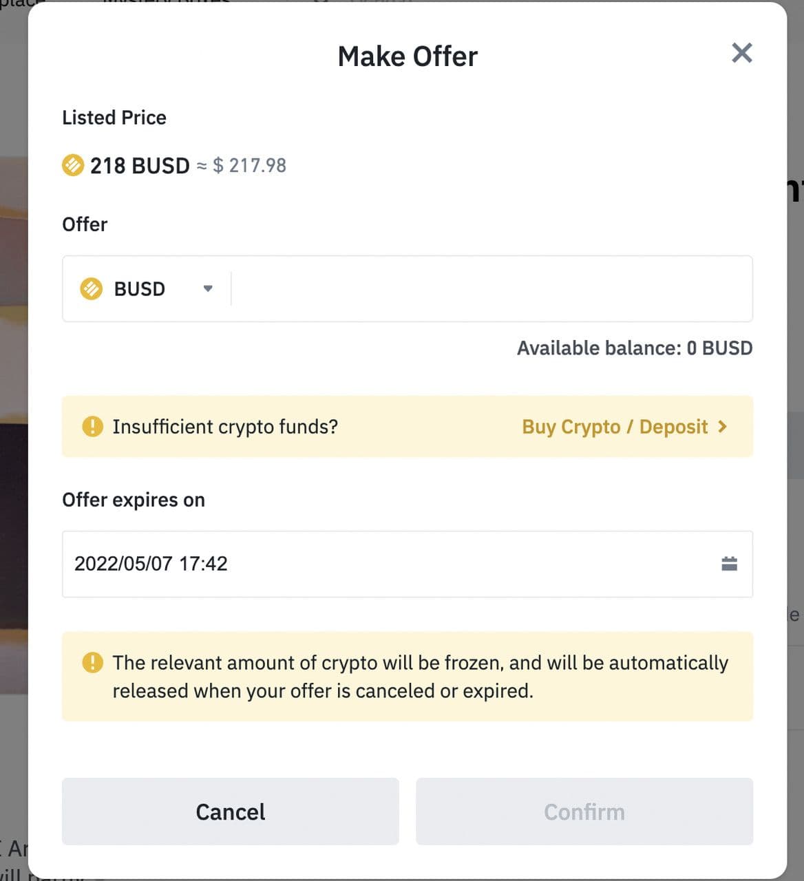Click the Available balance: 0 BUSD text
The width and height of the screenshot is (804, 881).
click(634, 348)
